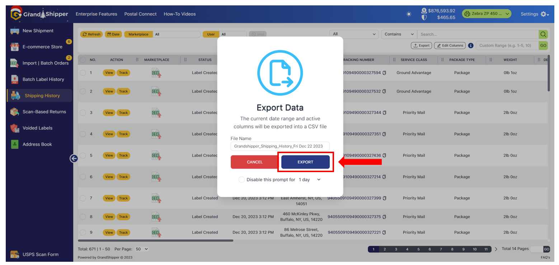This screenshot has height=265, width=559.
Task: Open Batch Label History
Action: (43, 79)
